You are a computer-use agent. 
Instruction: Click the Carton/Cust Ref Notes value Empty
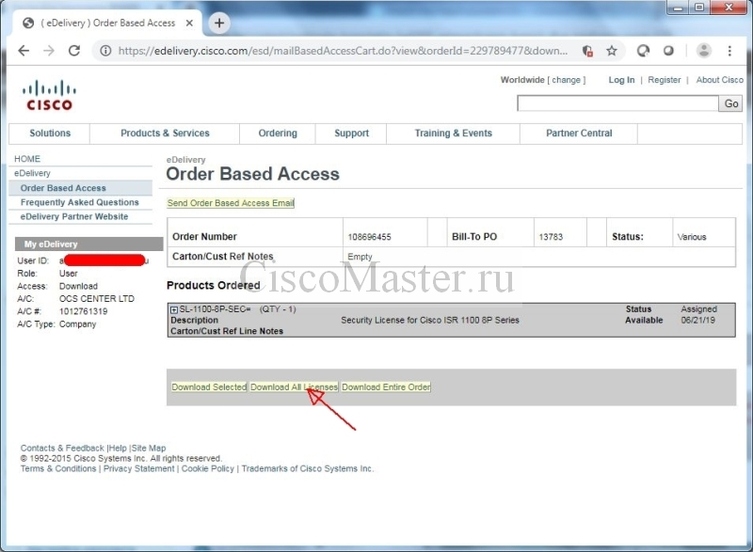360,257
